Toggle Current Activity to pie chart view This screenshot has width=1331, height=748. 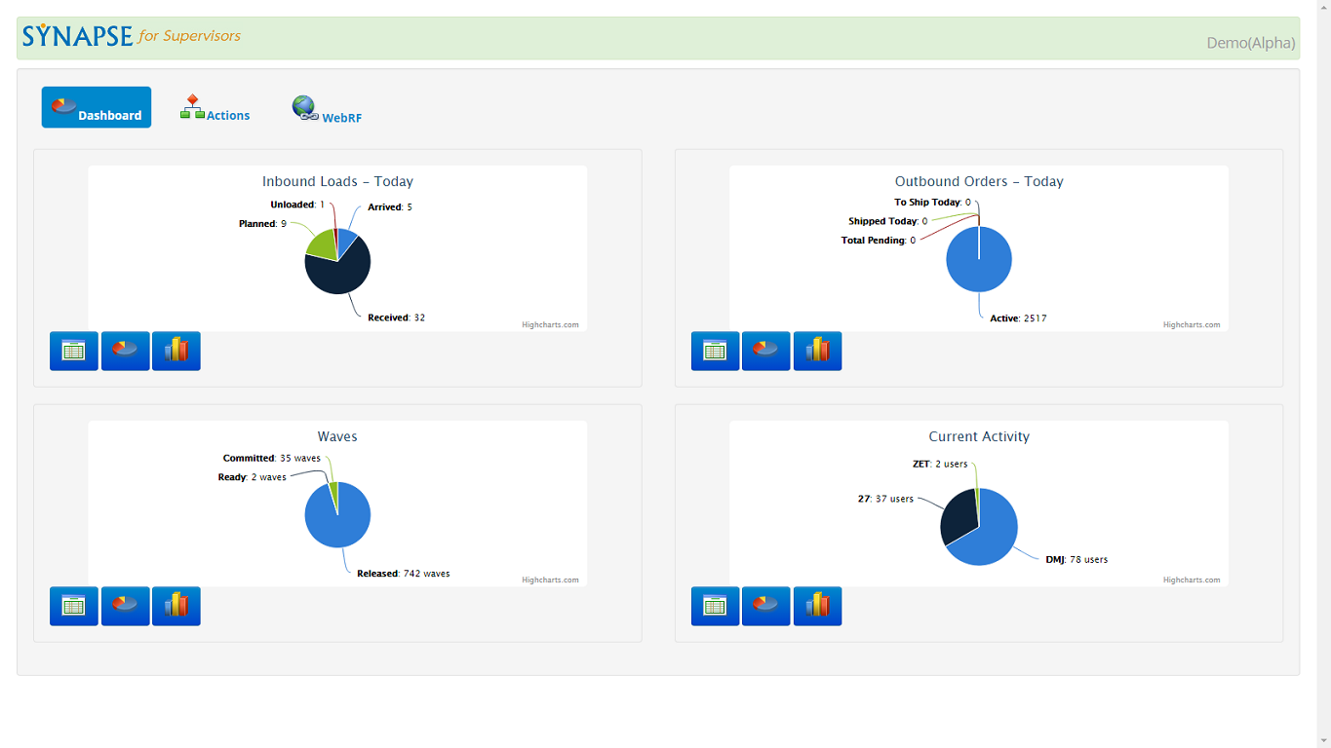pyautogui.click(x=765, y=605)
